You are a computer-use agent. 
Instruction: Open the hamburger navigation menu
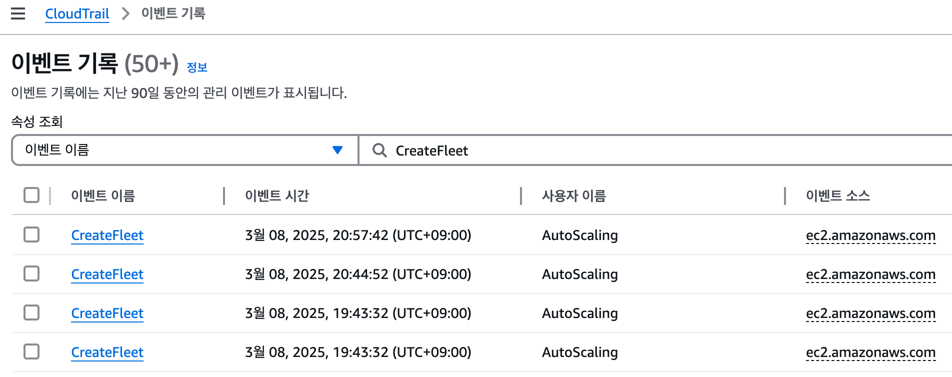[18, 13]
